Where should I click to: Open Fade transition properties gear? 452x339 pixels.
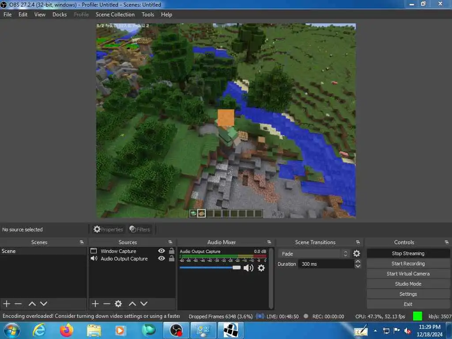click(357, 253)
